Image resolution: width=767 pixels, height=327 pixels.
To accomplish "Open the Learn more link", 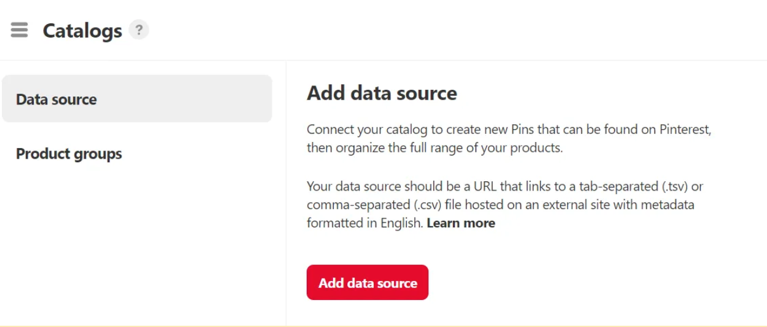I will point(460,223).
